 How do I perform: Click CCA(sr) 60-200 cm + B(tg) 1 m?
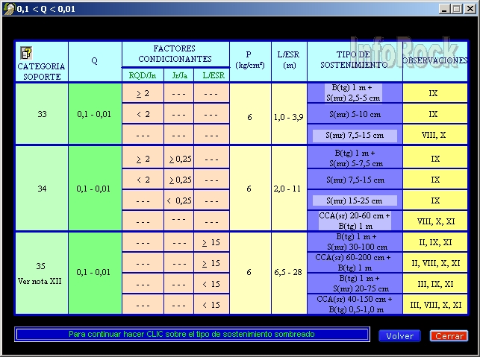pos(355,263)
